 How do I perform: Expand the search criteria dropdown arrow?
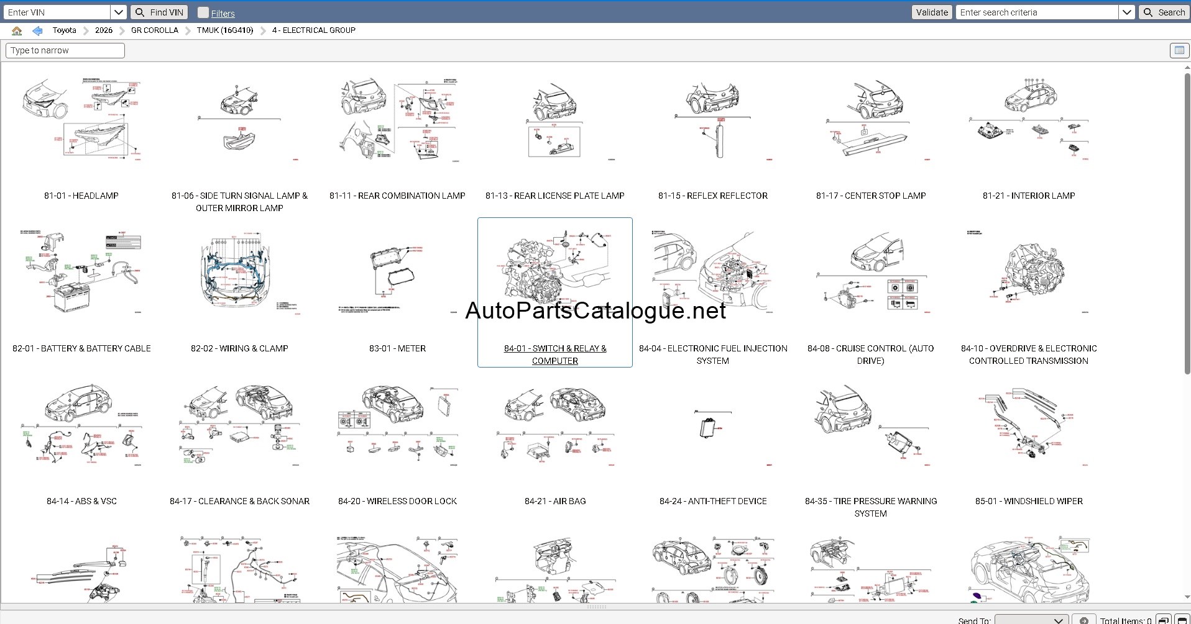pos(1126,12)
